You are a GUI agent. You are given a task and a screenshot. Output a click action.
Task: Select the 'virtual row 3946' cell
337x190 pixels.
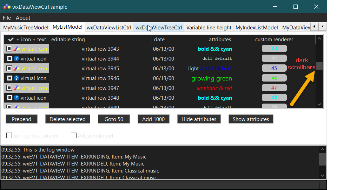100,78
